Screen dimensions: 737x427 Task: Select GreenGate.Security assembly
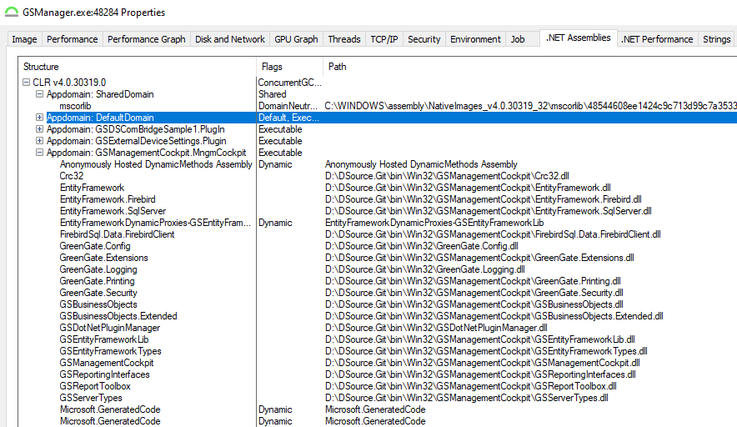tap(98, 293)
